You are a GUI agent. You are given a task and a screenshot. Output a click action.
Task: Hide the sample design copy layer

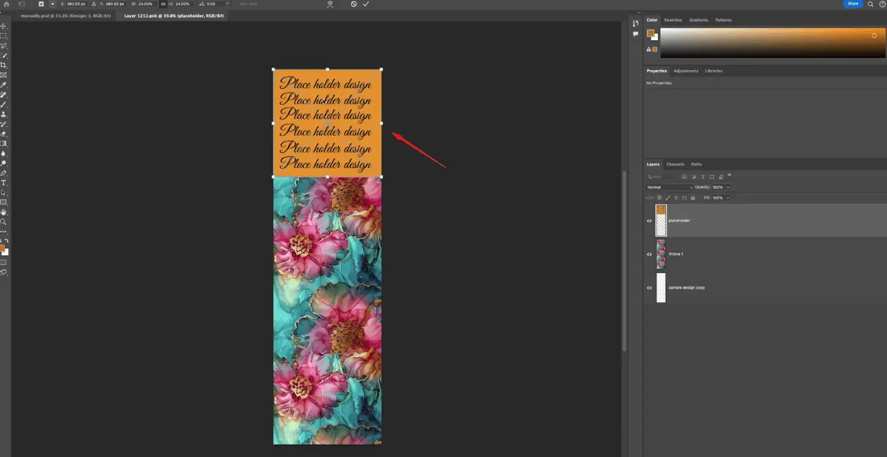[649, 288]
